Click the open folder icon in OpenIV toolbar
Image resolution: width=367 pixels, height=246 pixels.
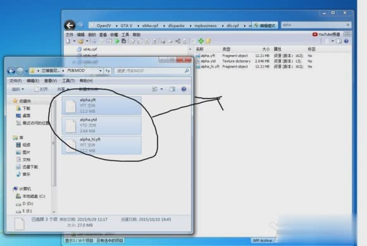click(x=81, y=41)
